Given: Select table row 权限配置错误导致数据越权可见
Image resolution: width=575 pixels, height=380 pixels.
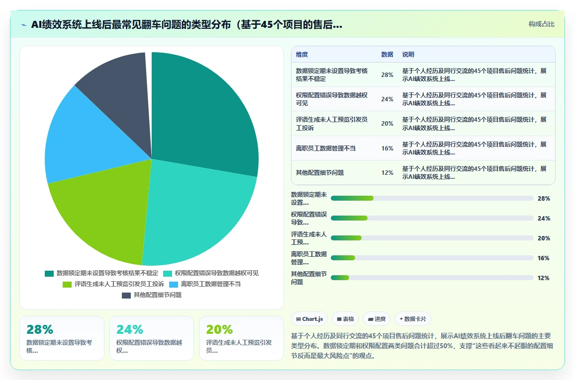Looking at the screenshot, I should (x=423, y=99).
